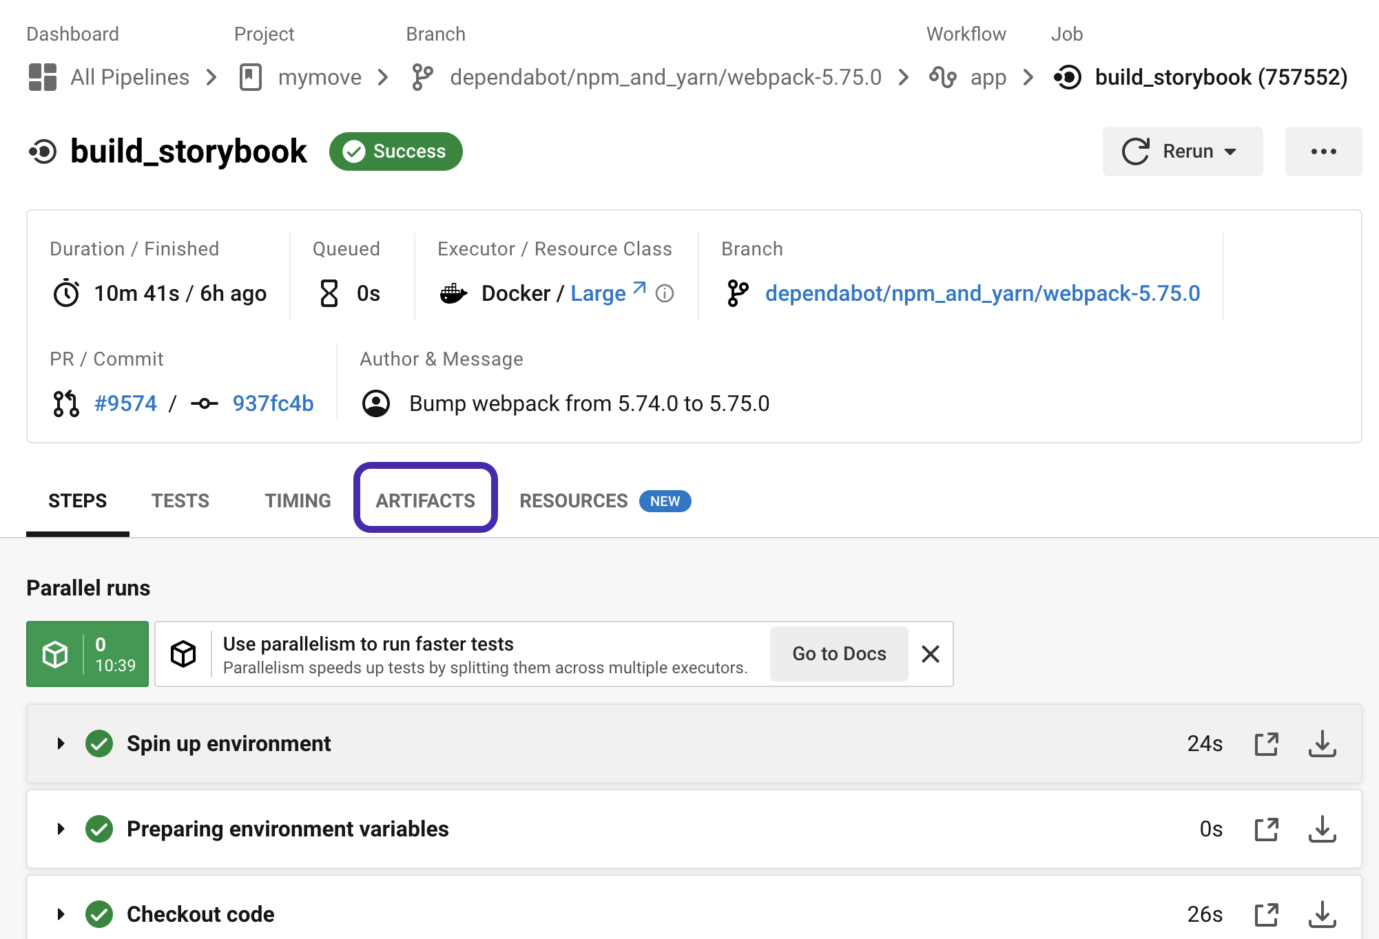Download the Checkout code step output
1379x939 pixels.
(1322, 914)
